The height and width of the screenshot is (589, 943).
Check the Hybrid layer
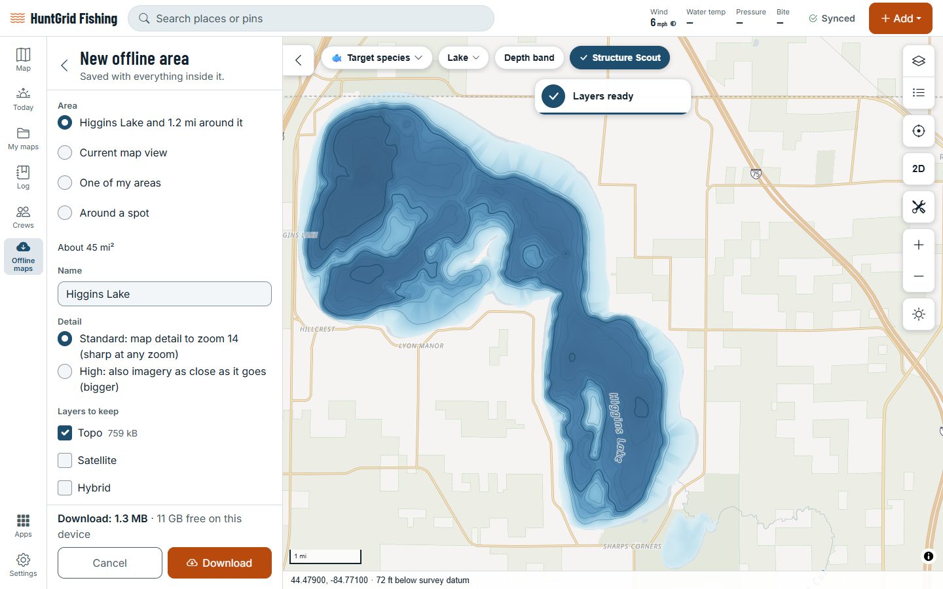coord(65,488)
